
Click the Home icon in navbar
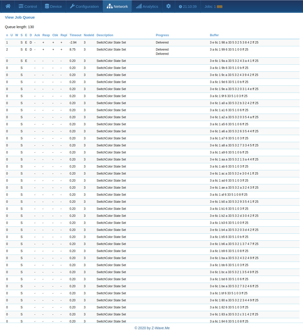(x=8, y=6)
